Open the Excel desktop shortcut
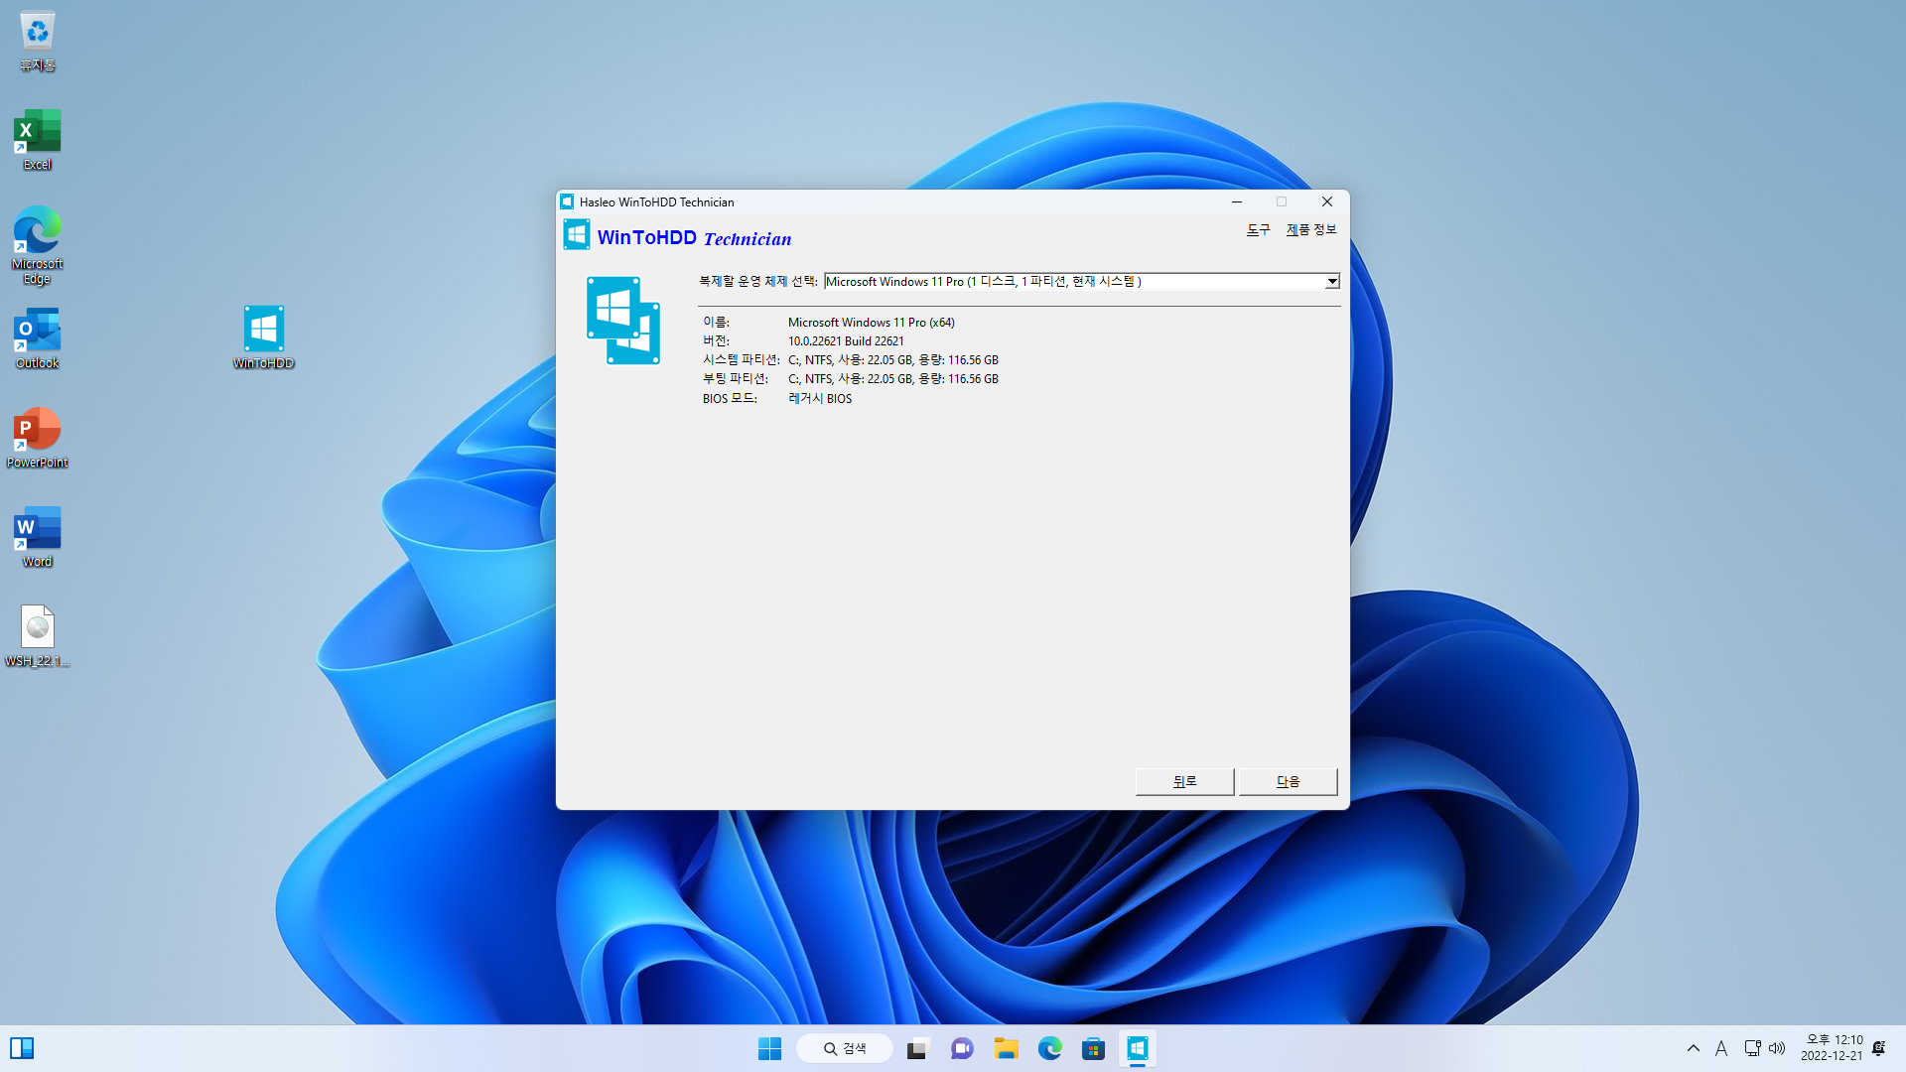The image size is (1906, 1072). (x=37, y=140)
